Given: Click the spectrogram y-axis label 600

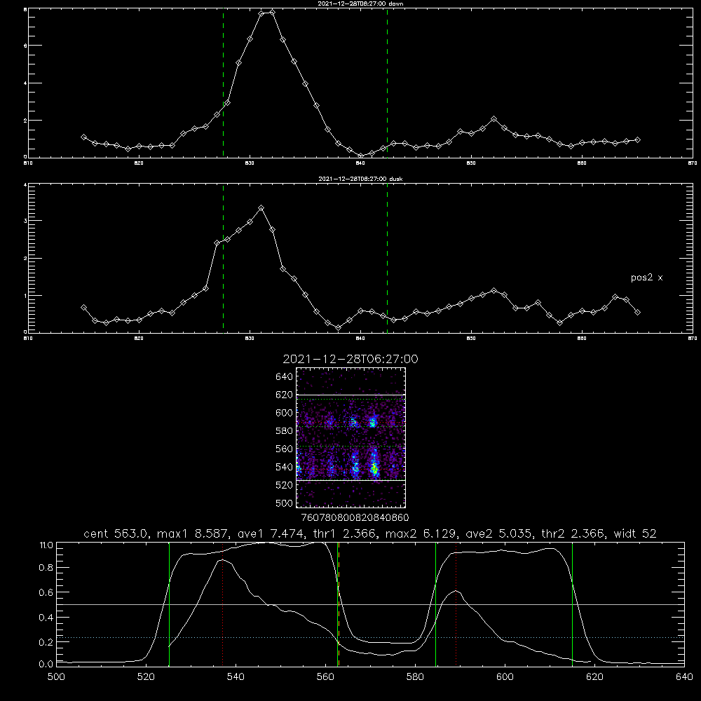Looking at the screenshot, I should 285,413.
